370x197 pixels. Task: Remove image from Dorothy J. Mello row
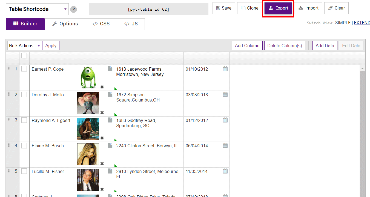click(102, 112)
